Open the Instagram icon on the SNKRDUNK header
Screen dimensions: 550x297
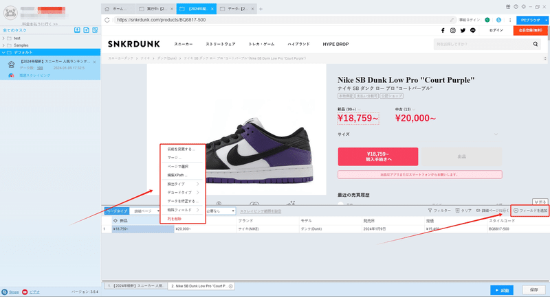pos(453,30)
